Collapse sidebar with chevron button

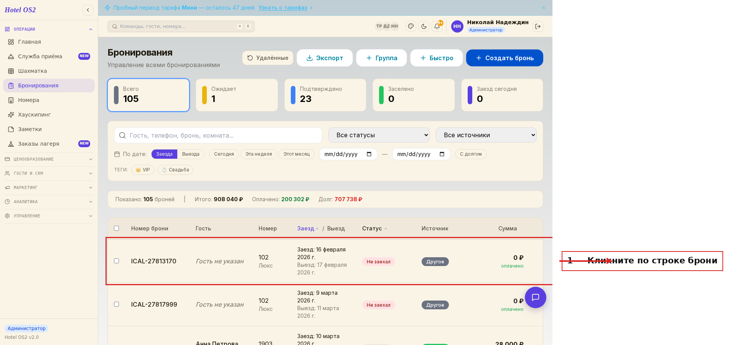point(88,10)
